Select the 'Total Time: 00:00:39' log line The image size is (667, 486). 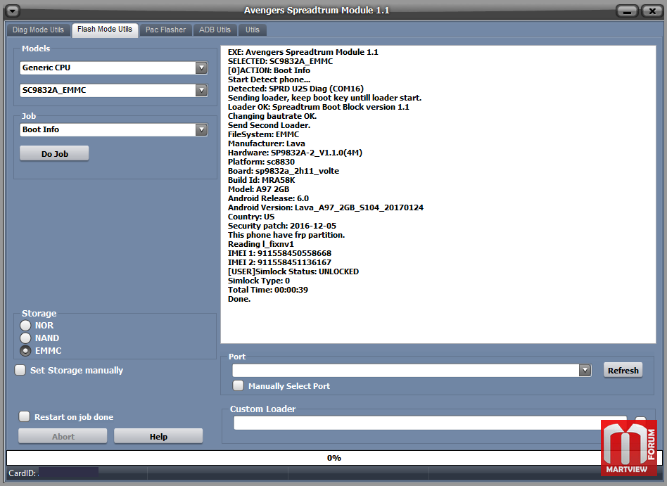coord(268,290)
